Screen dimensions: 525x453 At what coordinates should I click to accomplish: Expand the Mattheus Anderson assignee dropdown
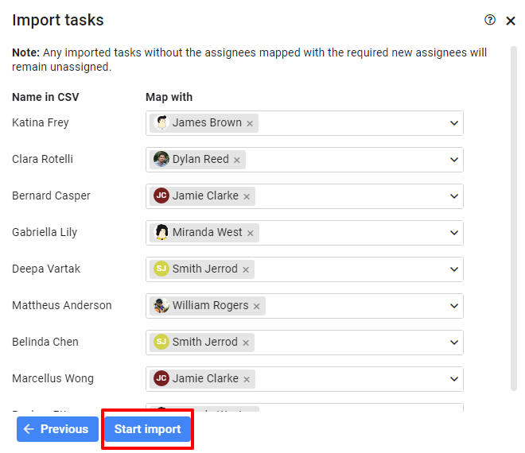454,306
